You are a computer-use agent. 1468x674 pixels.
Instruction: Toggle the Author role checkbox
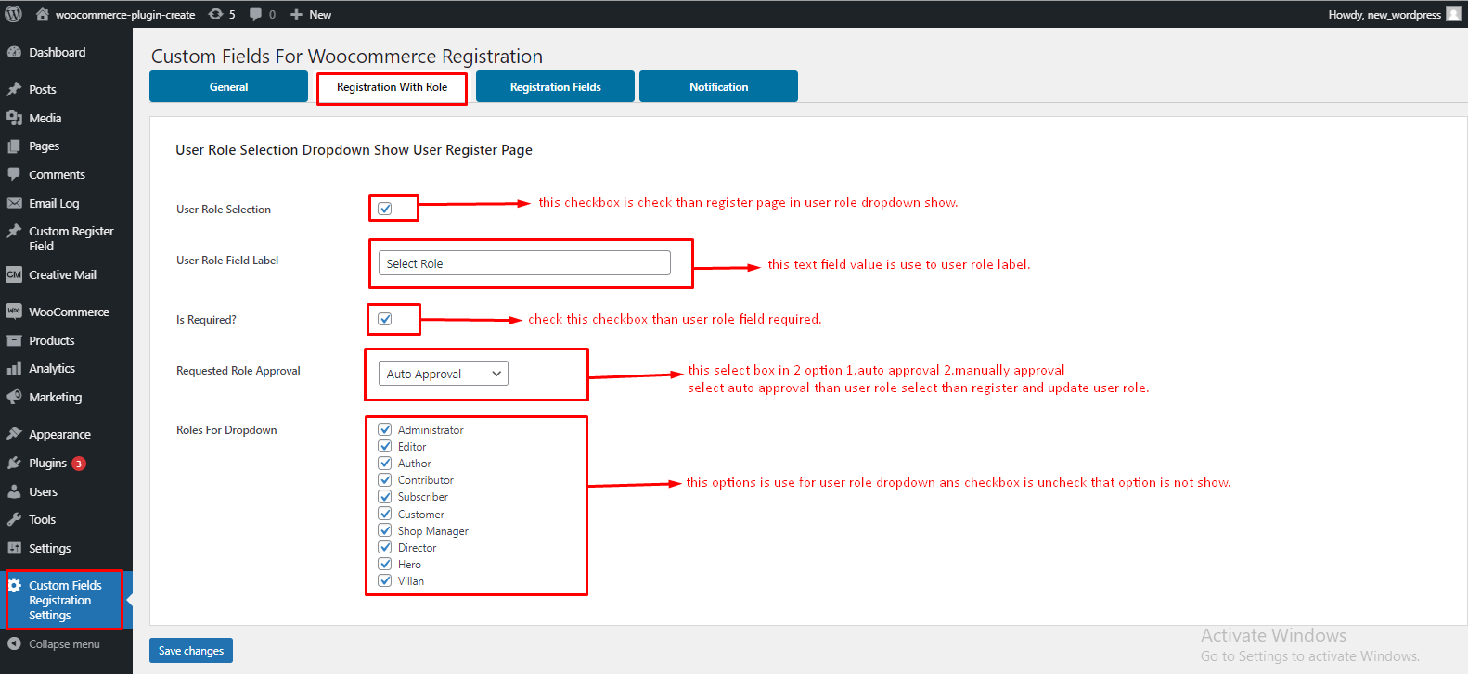pyautogui.click(x=385, y=463)
